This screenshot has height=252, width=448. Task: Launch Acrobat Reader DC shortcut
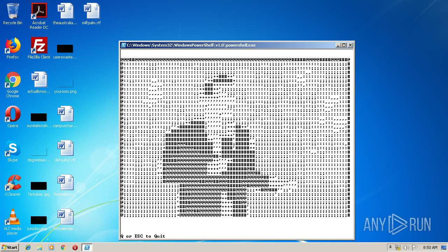click(x=39, y=16)
